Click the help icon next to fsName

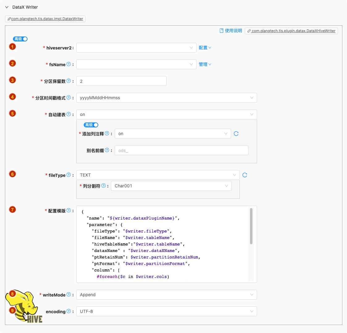click(69, 64)
